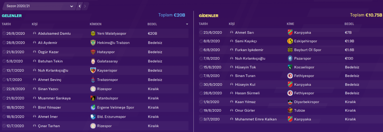Click the Yeni Malatyaspor club logo
Viewport: 383px width, 132px height.
pyautogui.click(x=93, y=33)
